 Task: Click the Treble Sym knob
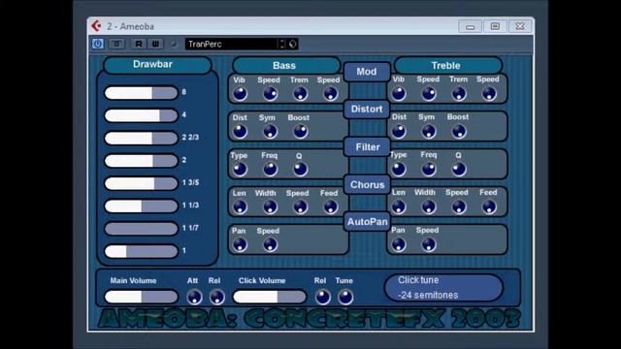tap(429, 132)
